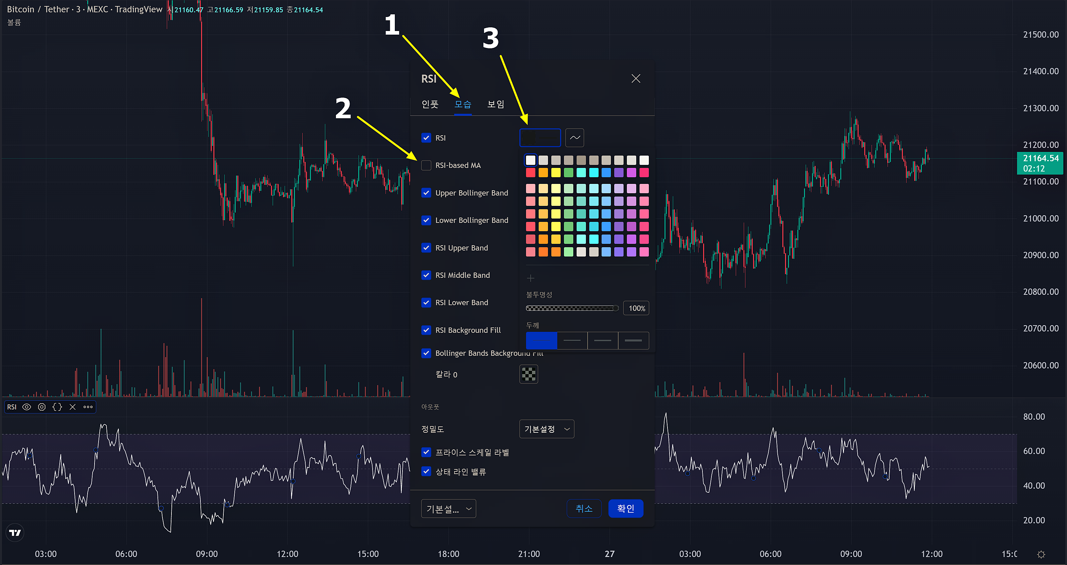This screenshot has height=565, width=1067.
Task: Open RSI more options three-dots icon
Action: (88, 407)
